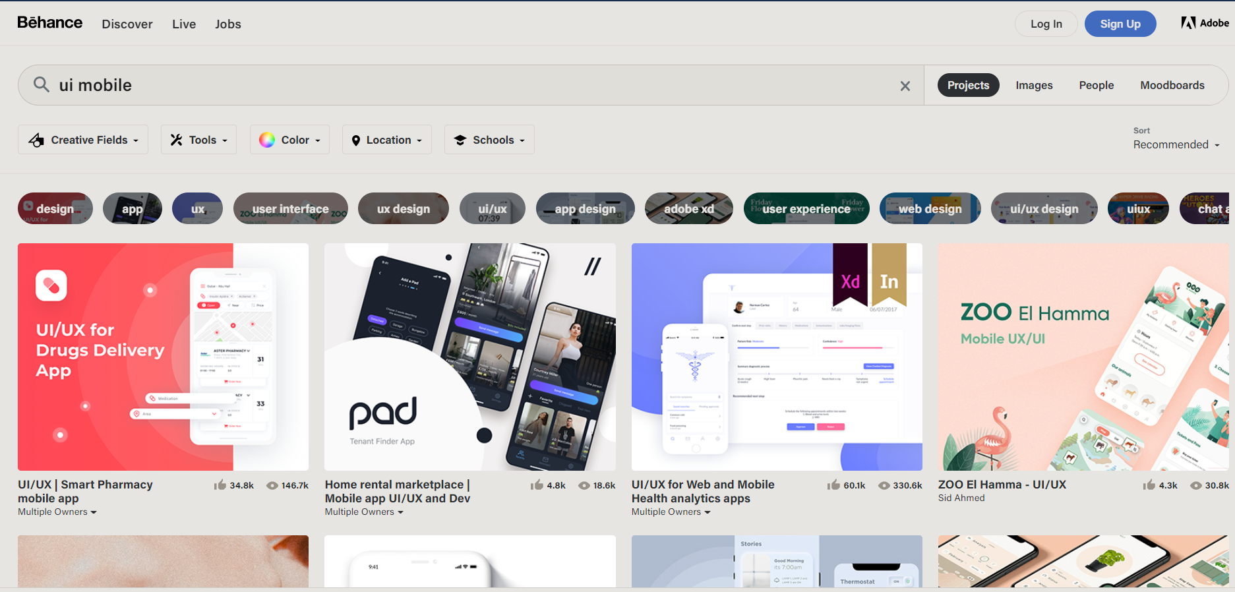Viewport: 1235px width, 592px height.
Task: Click thumbs-up icon on Health analytics apps
Action: (x=833, y=485)
